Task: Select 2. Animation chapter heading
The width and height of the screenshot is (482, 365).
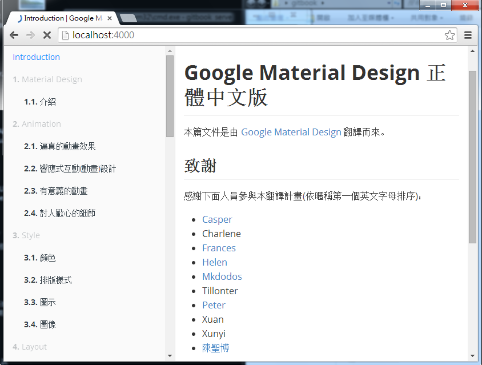Action: (x=37, y=124)
